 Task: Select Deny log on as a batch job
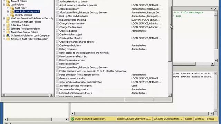[73, 56]
